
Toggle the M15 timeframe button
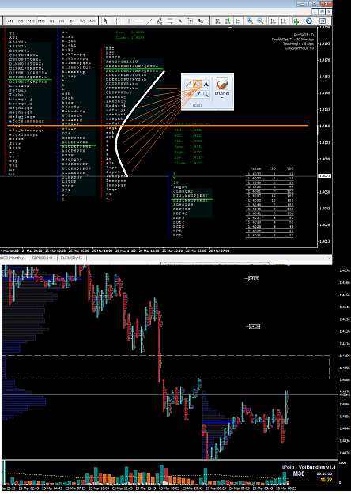click(x=31, y=21)
